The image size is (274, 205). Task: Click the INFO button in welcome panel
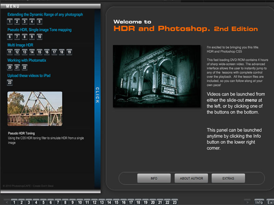(154, 178)
